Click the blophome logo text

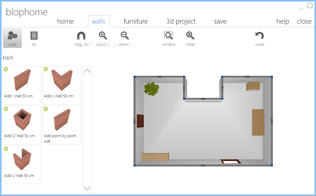[27, 12]
